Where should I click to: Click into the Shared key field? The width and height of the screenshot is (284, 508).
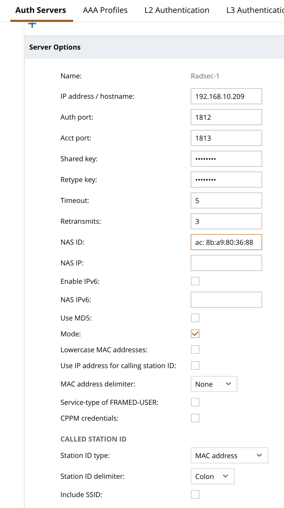pos(226,159)
